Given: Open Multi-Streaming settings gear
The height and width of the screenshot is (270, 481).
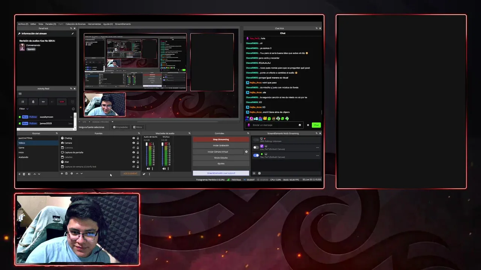Looking at the screenshot, I should pos(259,173).
